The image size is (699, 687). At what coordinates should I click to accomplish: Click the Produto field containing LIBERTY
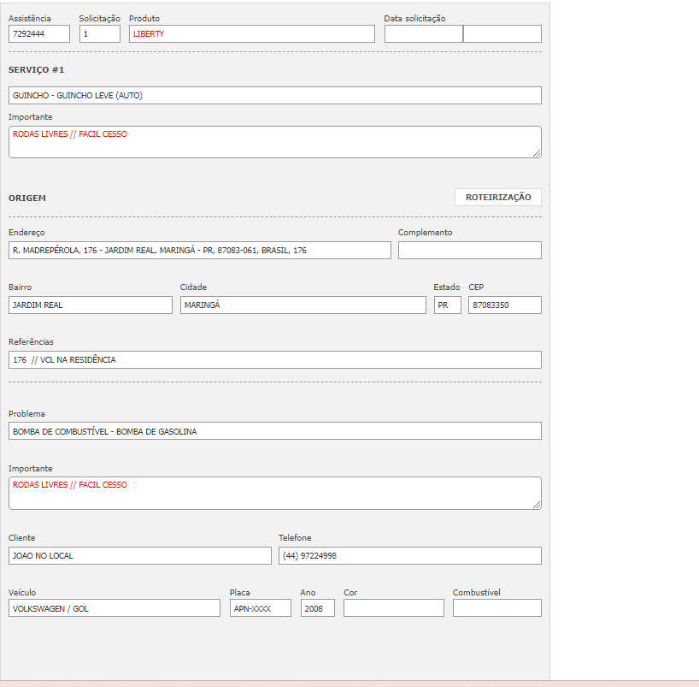click(x=252, y=34)
